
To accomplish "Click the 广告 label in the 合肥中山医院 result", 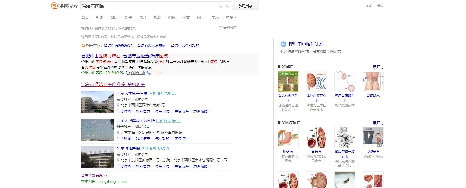I will pyautogui.click(x=159, y=73).
